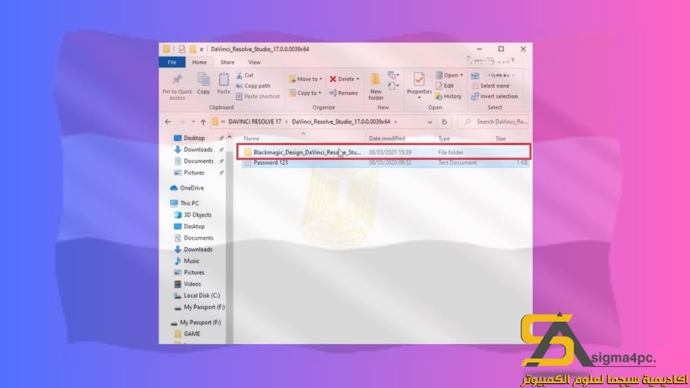This screenshot has height=388, width=690.
Task: Click the Paste clipboard icon
Action: [x=223, y=80]
